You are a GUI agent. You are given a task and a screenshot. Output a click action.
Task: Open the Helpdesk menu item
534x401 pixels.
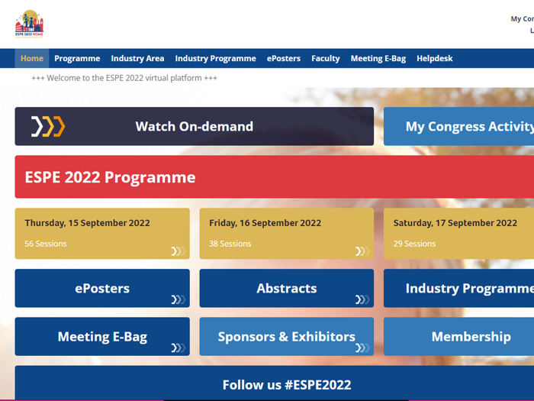[435, 58]
